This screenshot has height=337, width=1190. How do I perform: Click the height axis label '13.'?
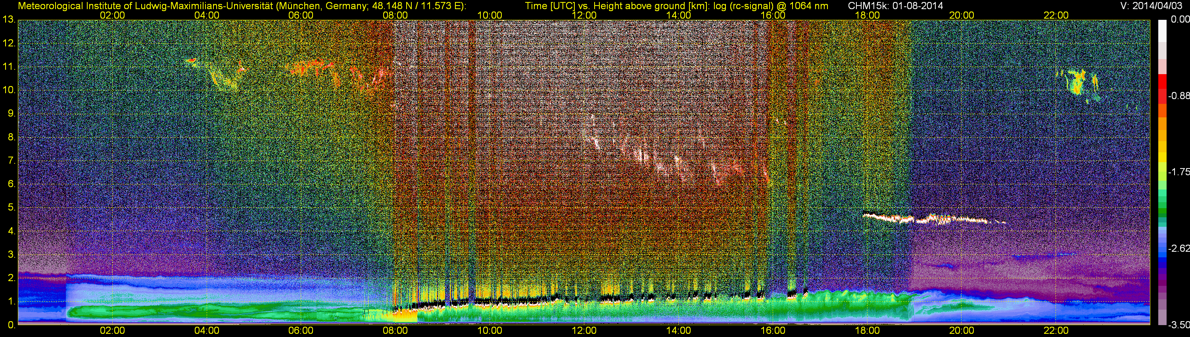[9, 20]
